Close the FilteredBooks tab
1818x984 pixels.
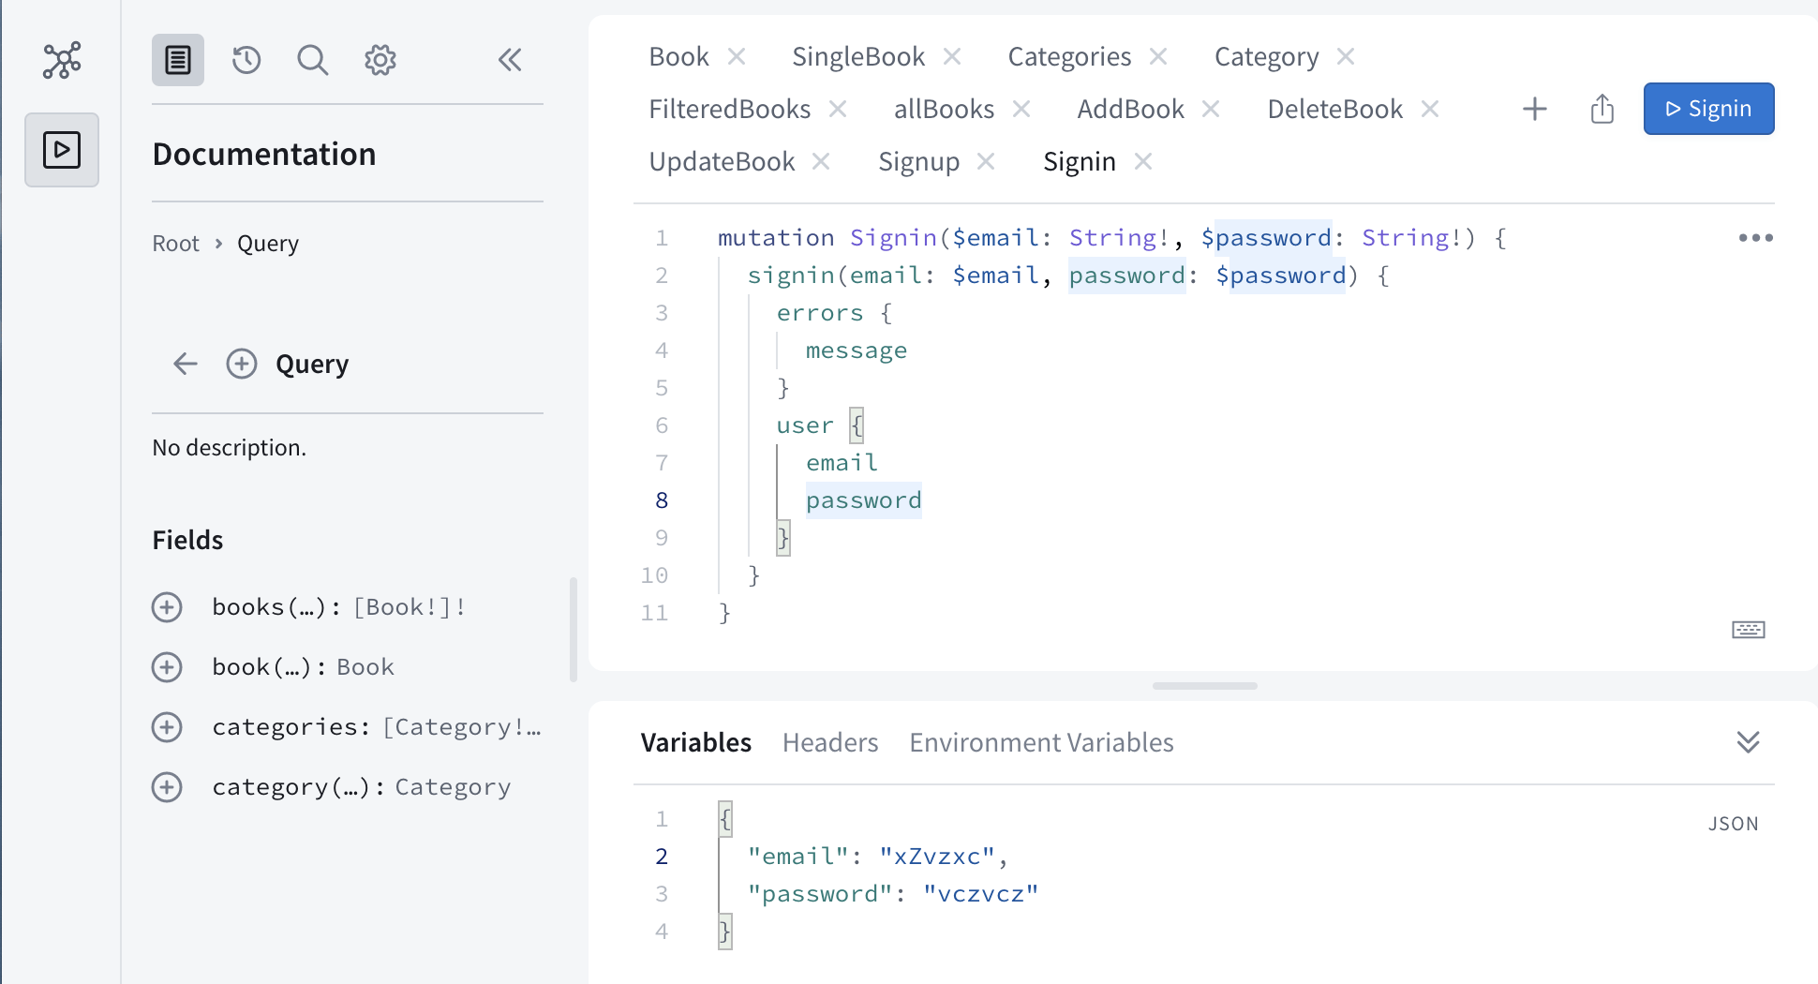click(x=838, y=110)
